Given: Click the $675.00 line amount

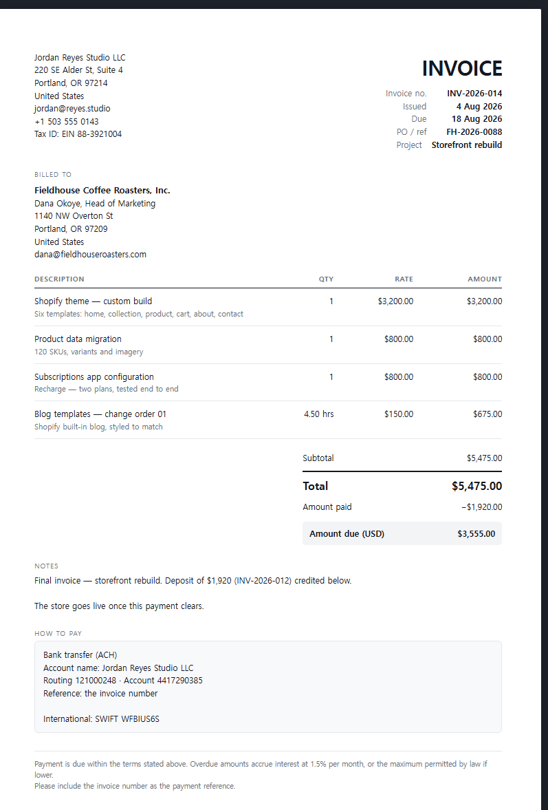Looking at the screenshot, I should pos(487,414).
